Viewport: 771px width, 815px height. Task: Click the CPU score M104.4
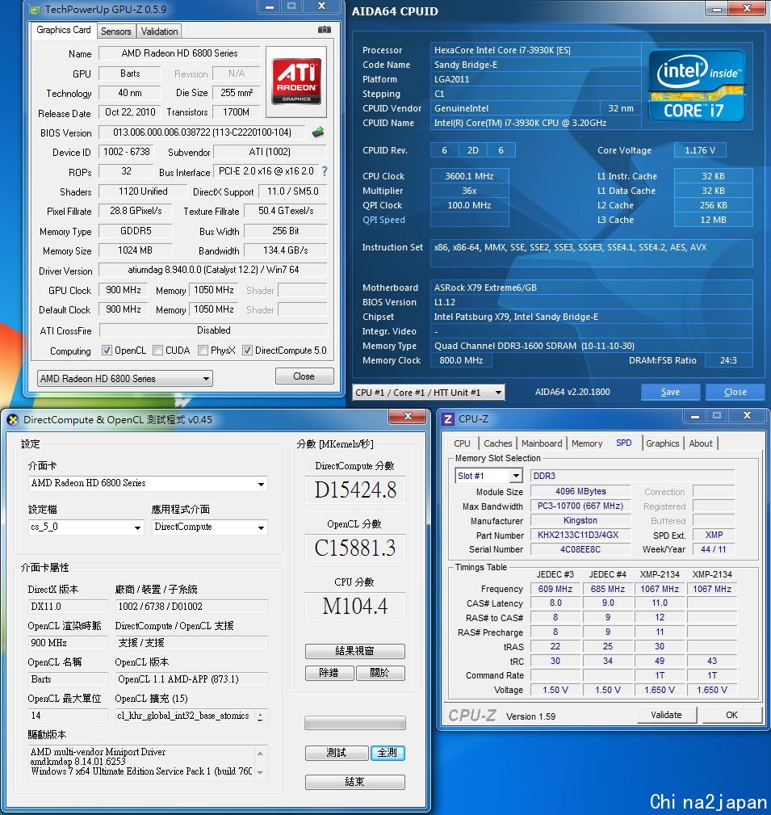click(355, 606)
